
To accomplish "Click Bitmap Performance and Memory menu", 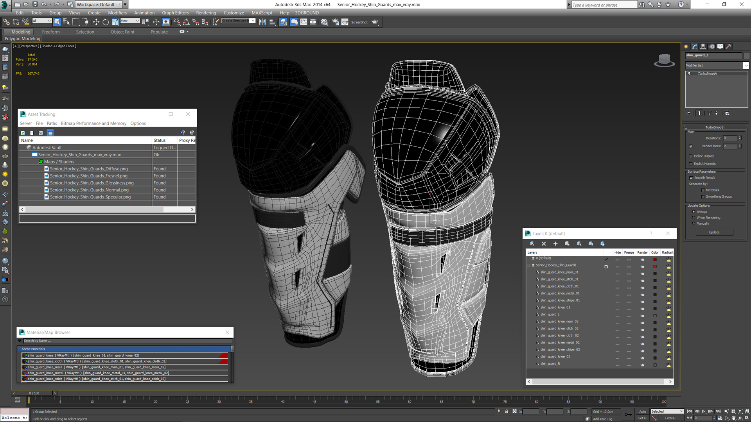I will (x=93, y=123).
